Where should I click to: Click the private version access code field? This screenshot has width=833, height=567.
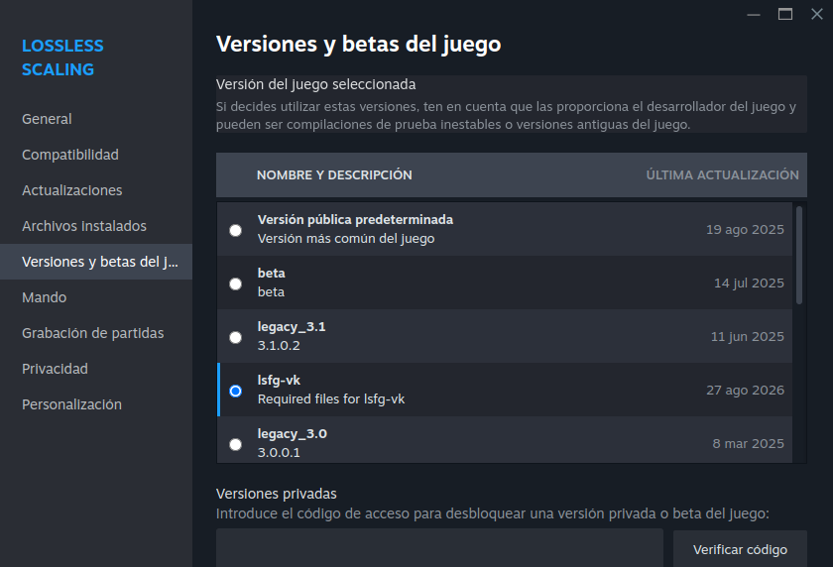439,548
